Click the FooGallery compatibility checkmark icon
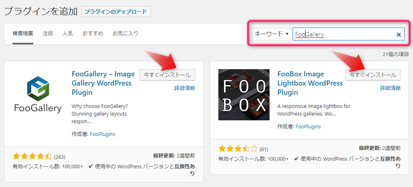 click(x=90, y=166)
